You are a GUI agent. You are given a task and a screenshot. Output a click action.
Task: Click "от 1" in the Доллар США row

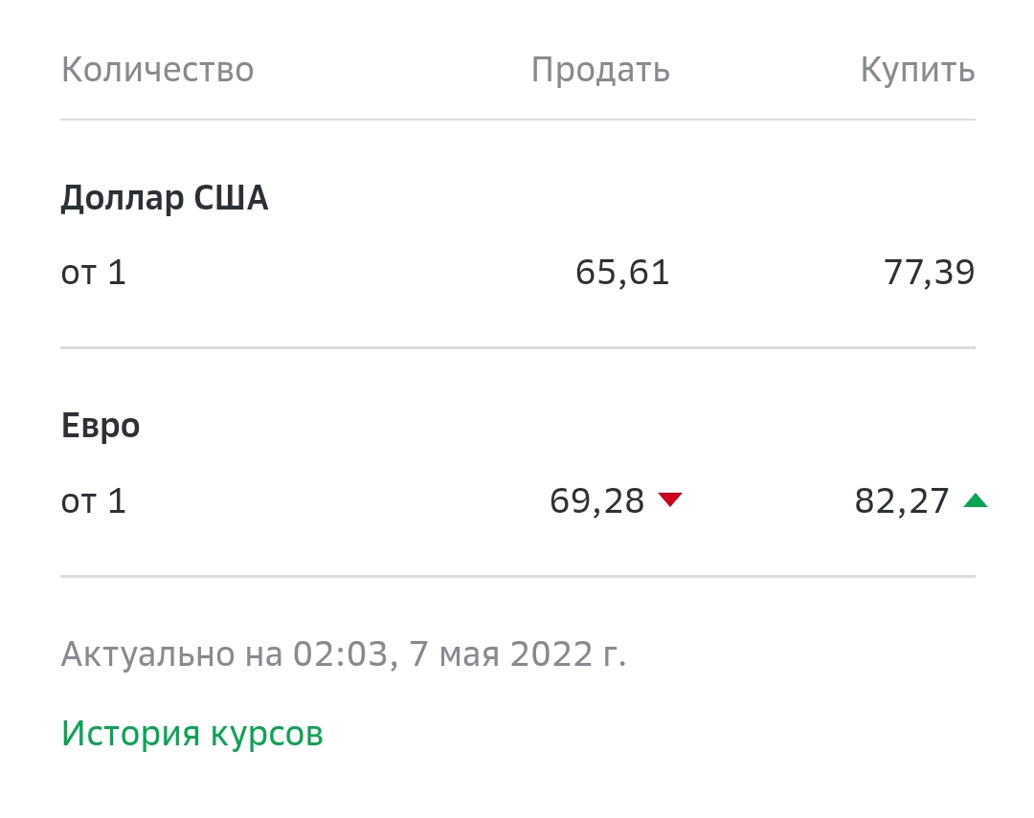tap(93, 273)
